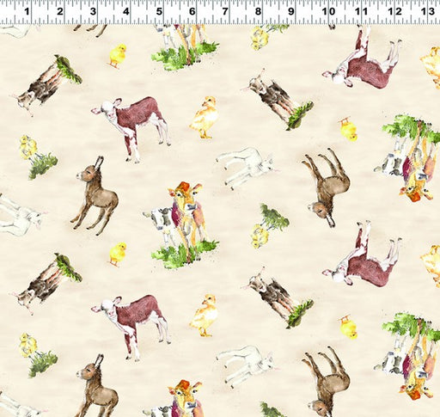Select upside-down donkey cut by bottom edge
The image size is (440, 417).
click(327, 382)
